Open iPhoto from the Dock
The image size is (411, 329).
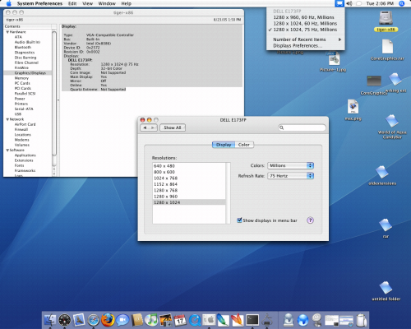point(165,320)
